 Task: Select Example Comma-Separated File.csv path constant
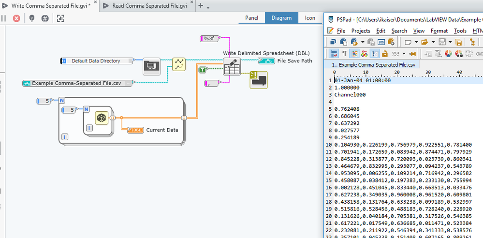(x=79, y=83)
